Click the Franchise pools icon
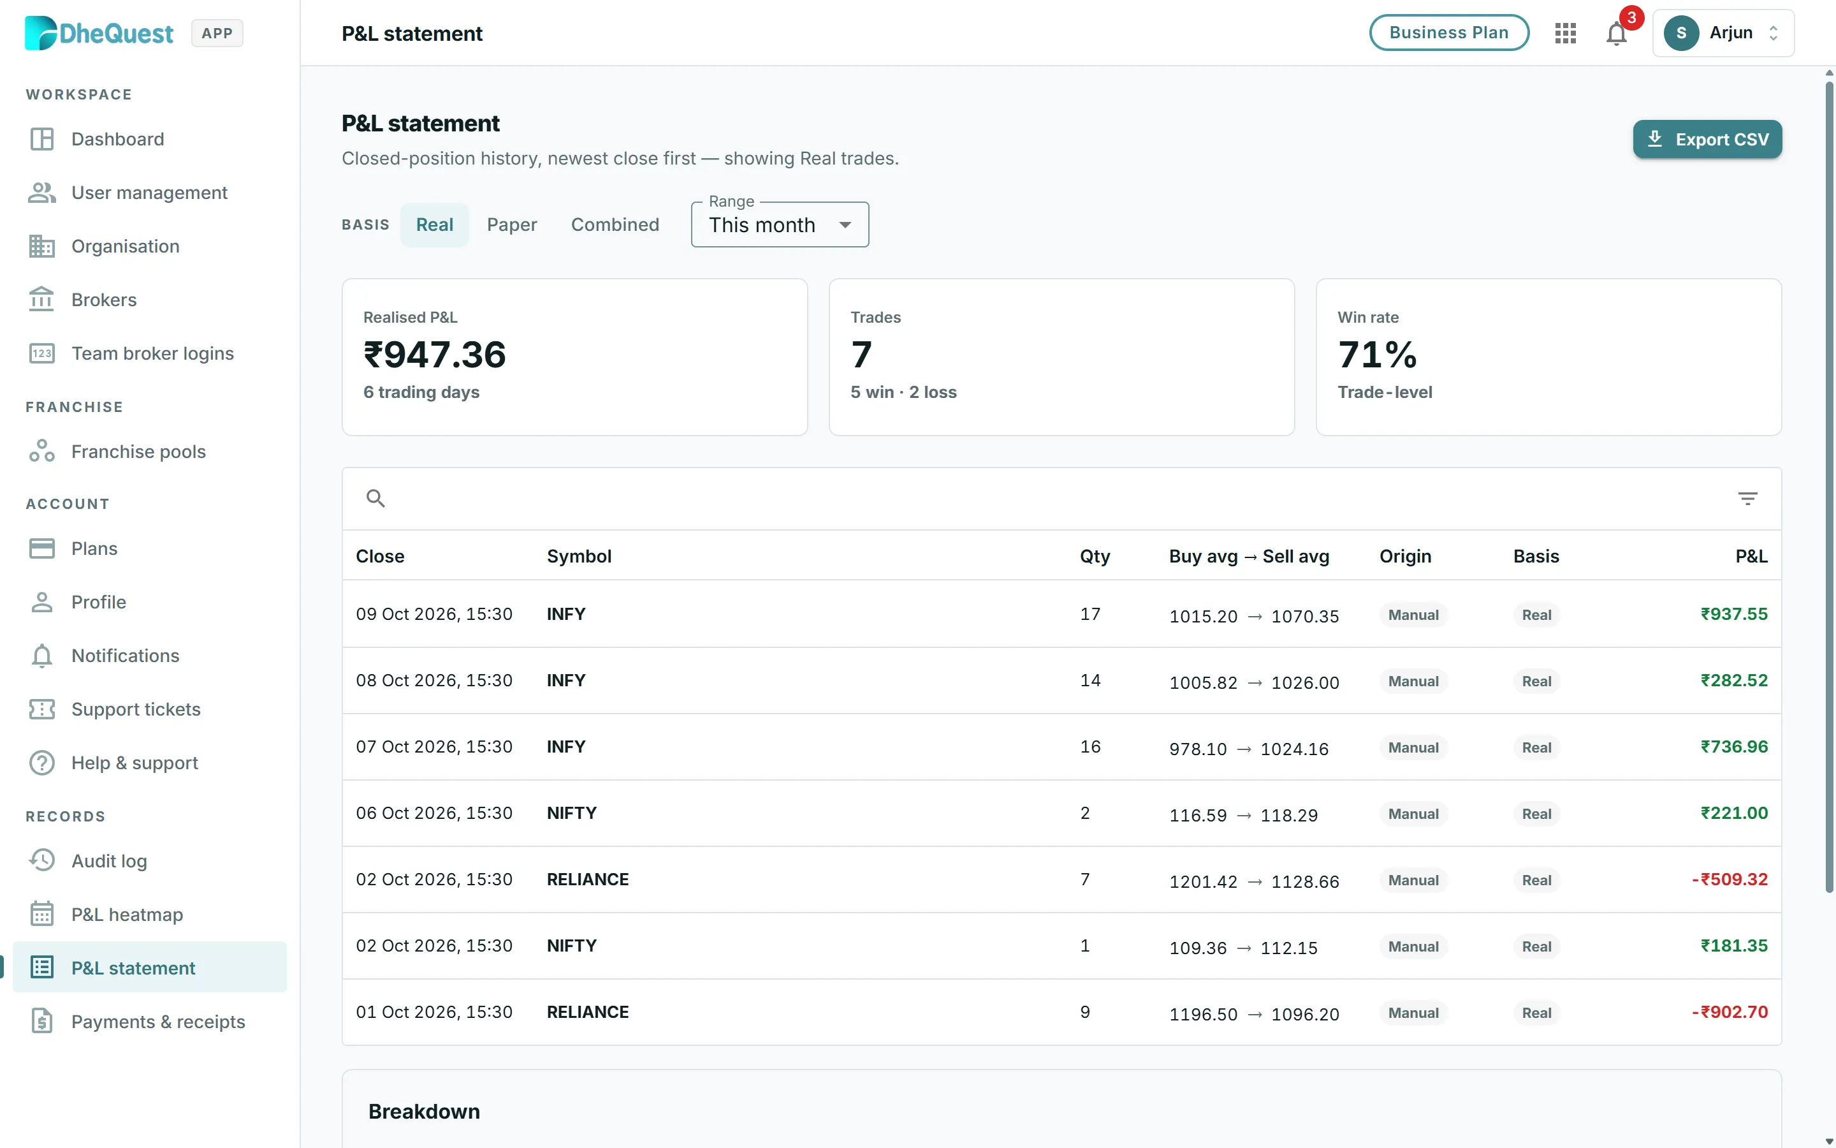Viewport: 1836px width, 1148px height. [x=41, y=451]
